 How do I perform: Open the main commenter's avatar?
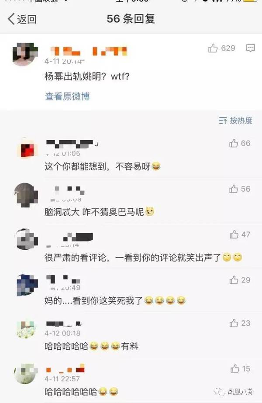tap(25, 54)
